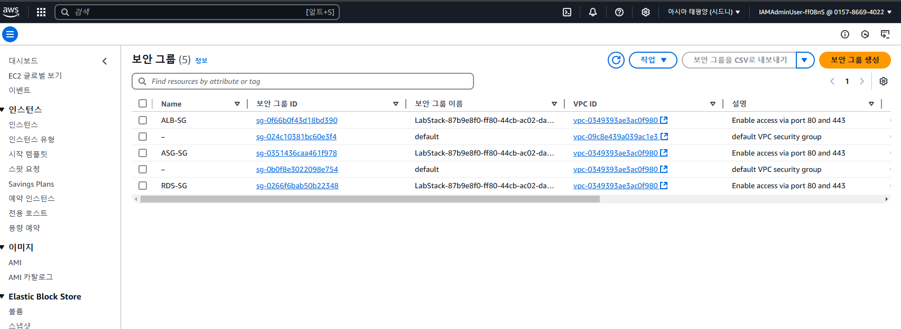This screenshot has height=329, width=901.
Task: Focus the Find resources filter field
Action: pos(303,81)
